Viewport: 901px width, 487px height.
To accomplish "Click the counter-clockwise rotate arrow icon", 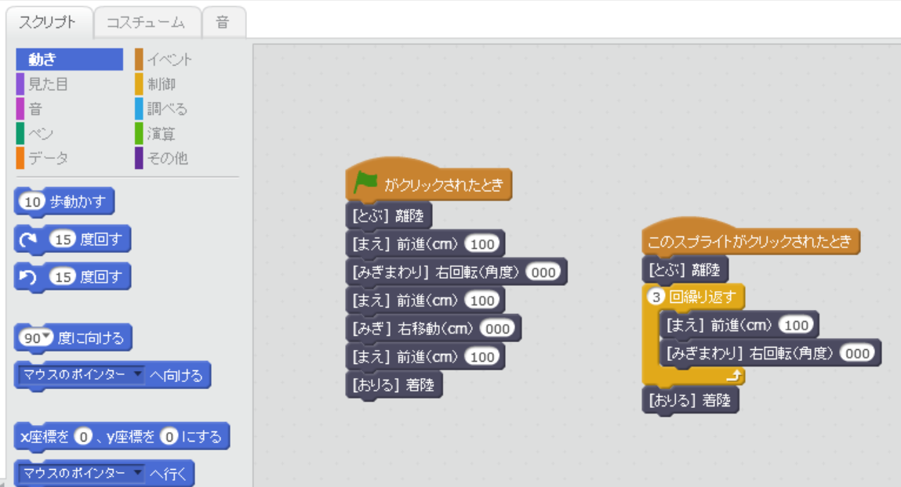I will pos(28,277).
